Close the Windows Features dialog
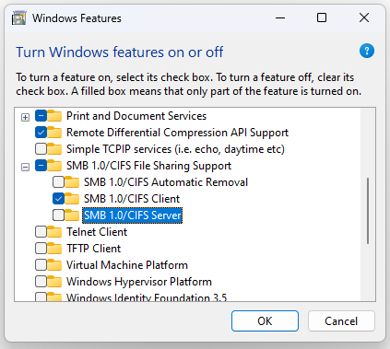 click(x=364, y=17)
